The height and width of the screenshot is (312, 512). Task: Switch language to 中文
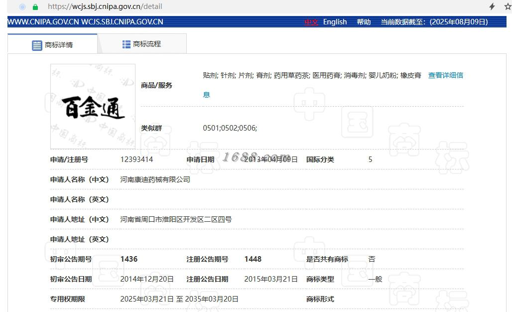[311, 22]
